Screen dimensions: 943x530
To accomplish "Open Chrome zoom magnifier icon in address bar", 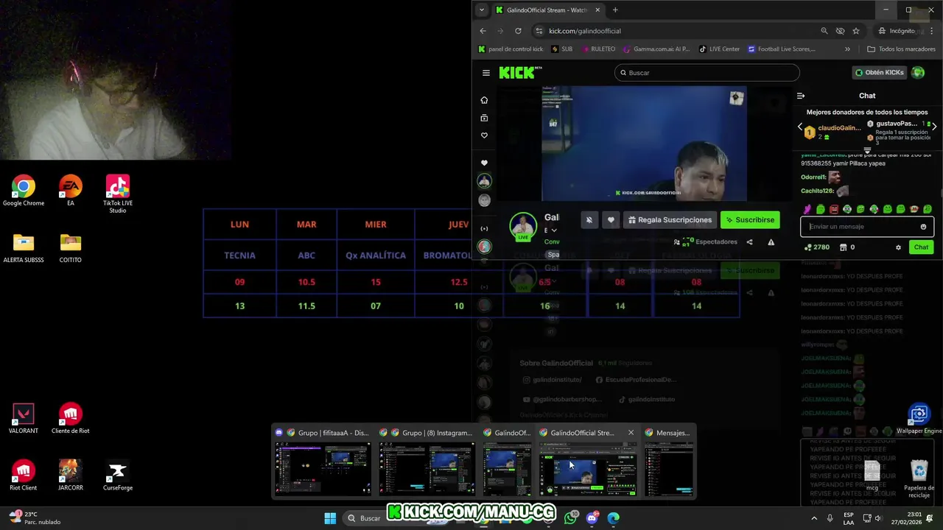I will click(824, 31).
